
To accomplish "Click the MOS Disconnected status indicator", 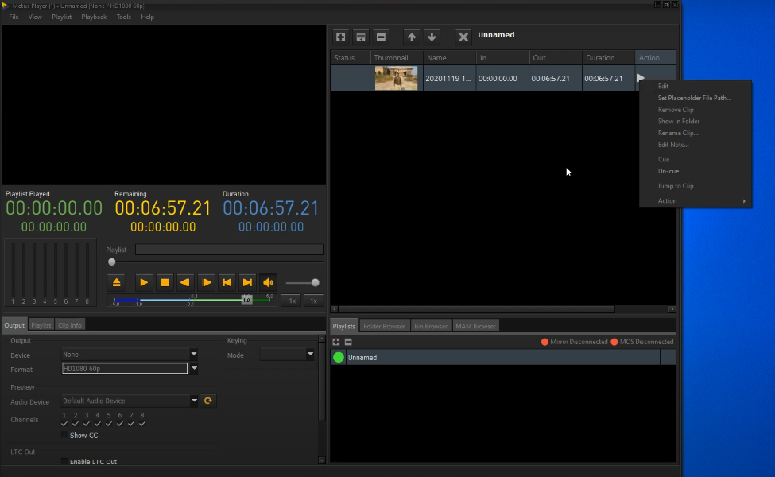I will 641,342.
